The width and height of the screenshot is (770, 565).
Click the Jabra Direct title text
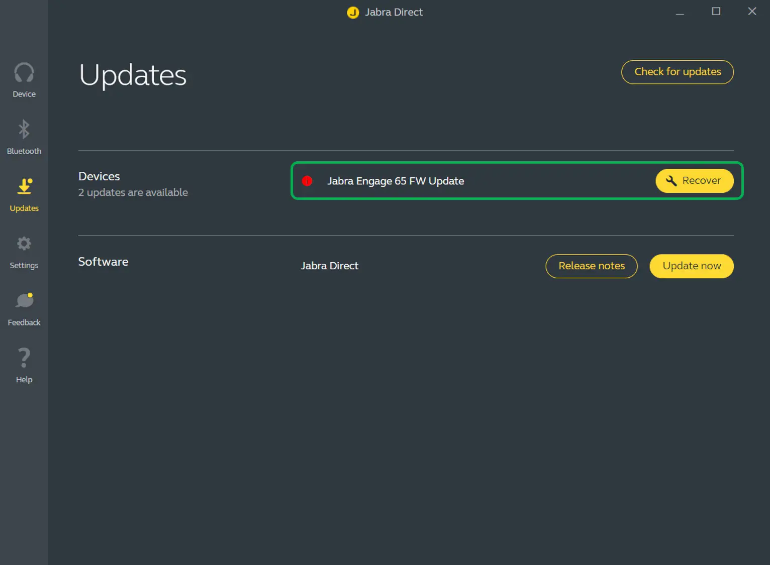pyautogui.click(x=394, y=12)
